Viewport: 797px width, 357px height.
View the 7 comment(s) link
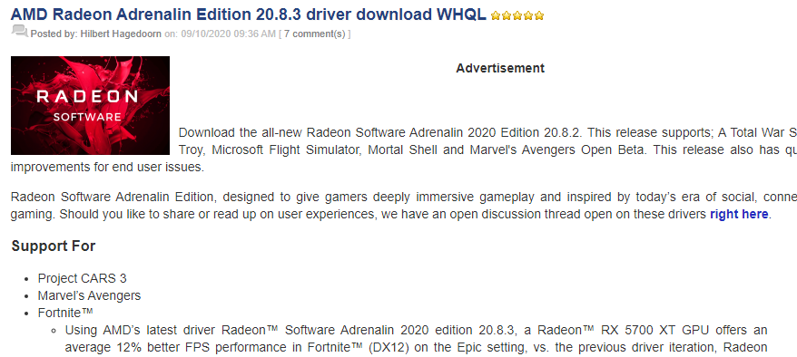pos(314,34)
